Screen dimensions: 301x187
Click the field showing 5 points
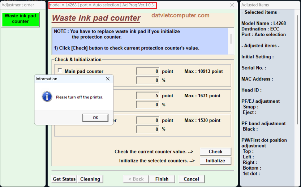[147, 96]
